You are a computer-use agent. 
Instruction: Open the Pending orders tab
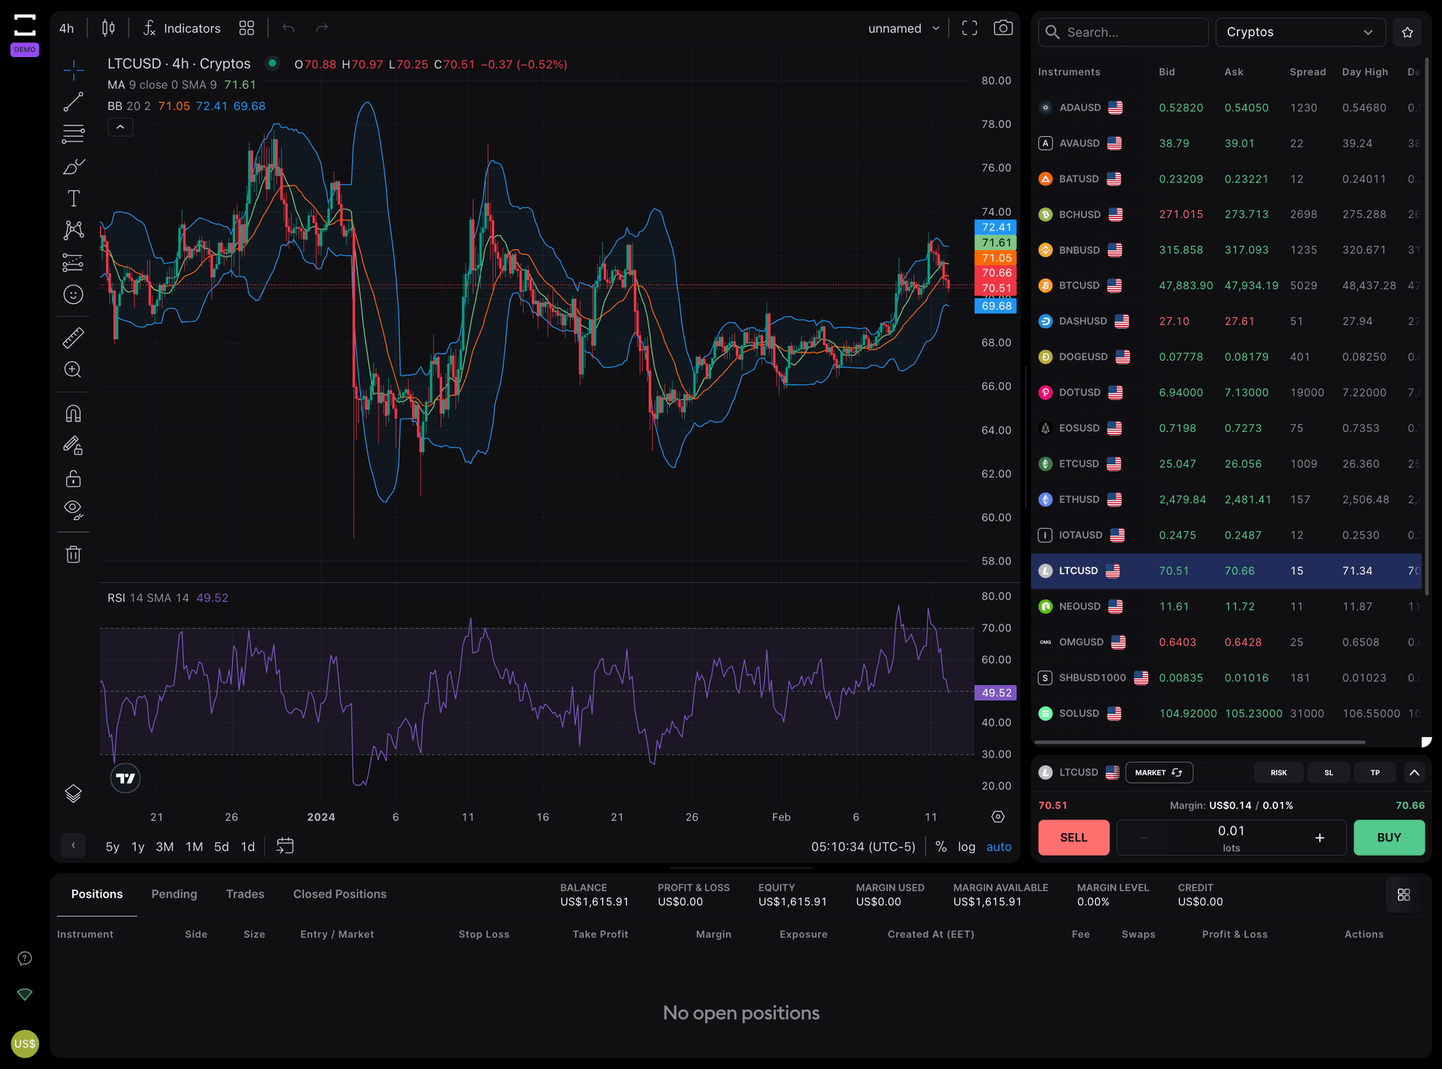coord(174,893)
